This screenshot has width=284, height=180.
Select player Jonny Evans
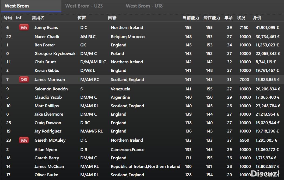[x=46, y=27]
